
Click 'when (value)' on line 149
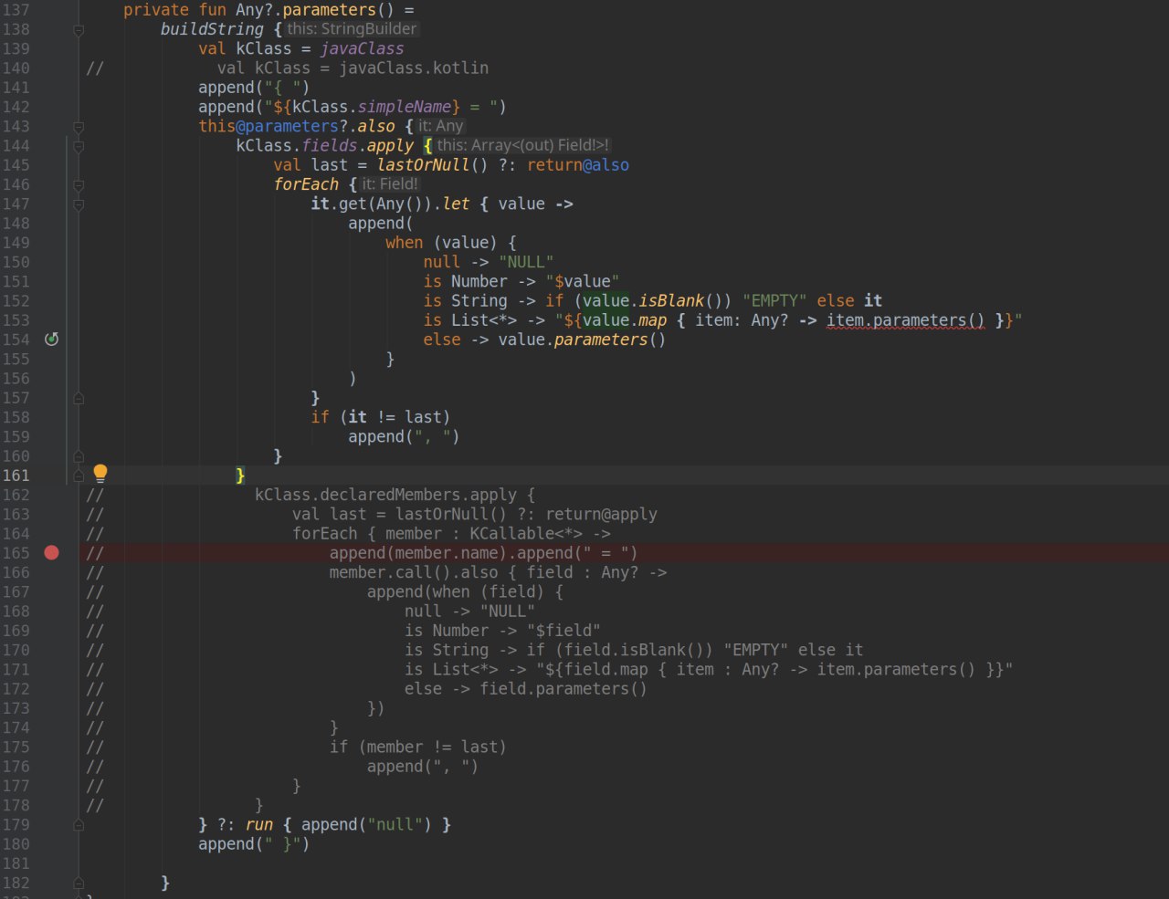441,243
